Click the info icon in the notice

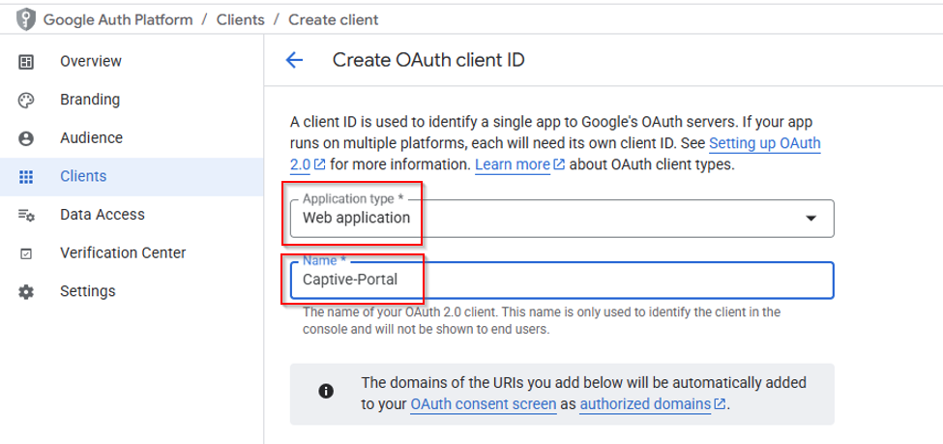click(x=326, y=392)
